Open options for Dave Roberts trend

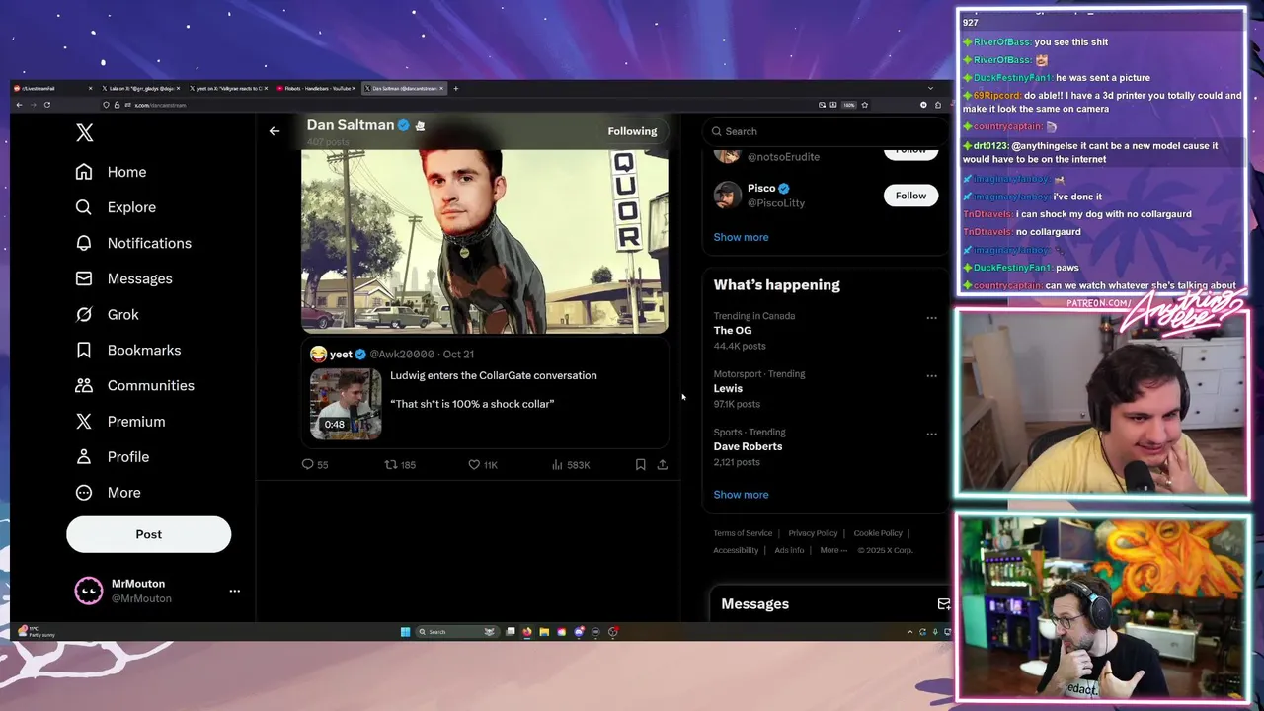click(x=931, y=434)
